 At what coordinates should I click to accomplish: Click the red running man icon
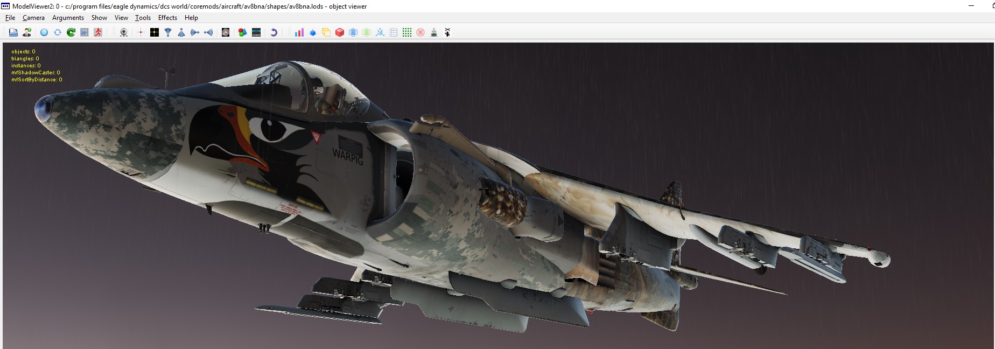(98, 32)
